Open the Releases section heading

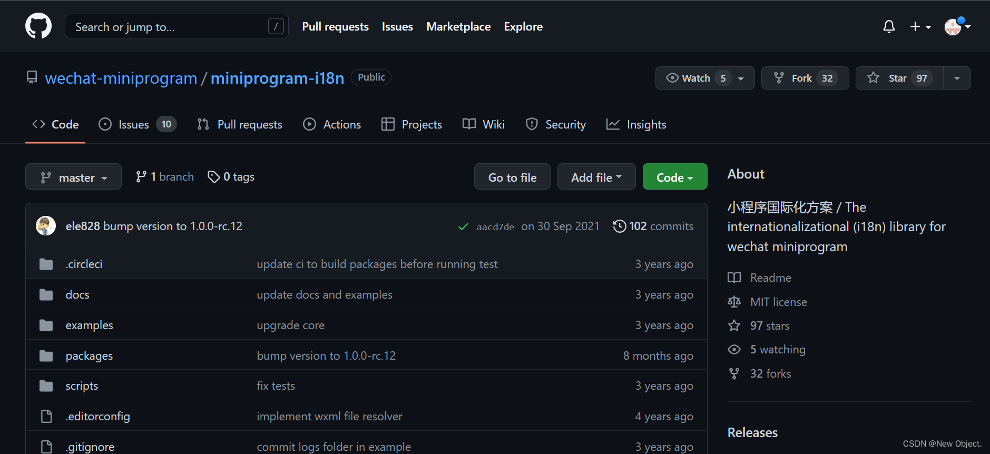[752, 432]
